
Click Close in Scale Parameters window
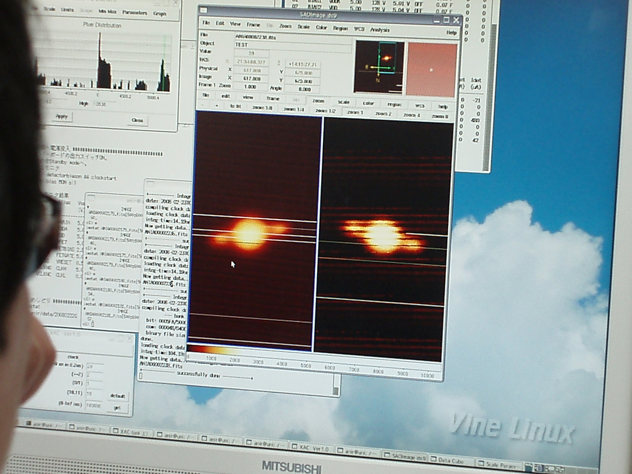[137, 120]
